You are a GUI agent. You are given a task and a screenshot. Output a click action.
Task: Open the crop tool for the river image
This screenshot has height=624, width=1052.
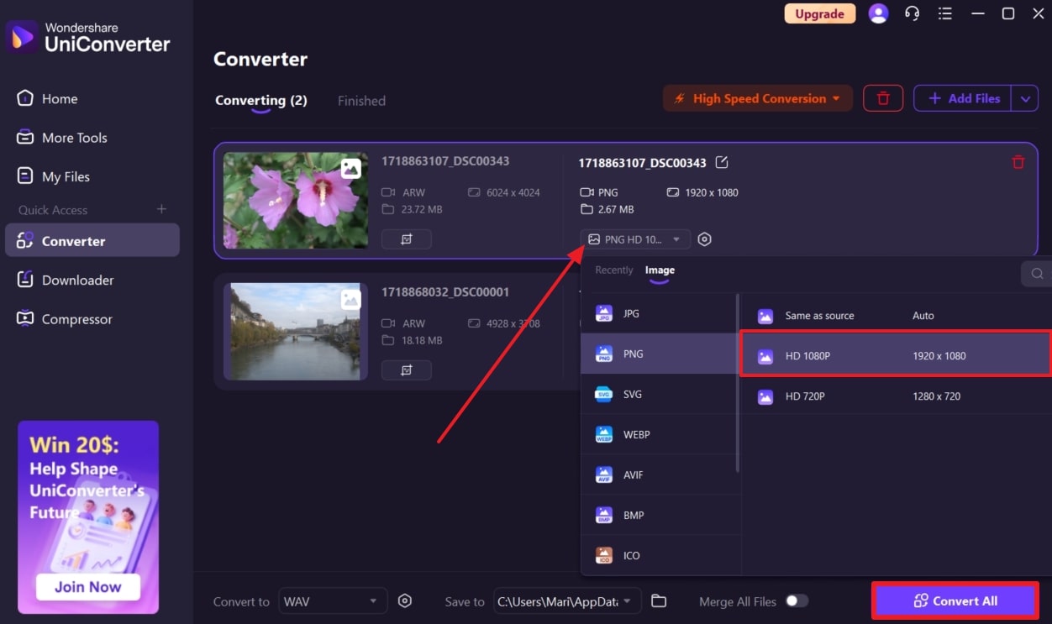[x=407, y=370]
